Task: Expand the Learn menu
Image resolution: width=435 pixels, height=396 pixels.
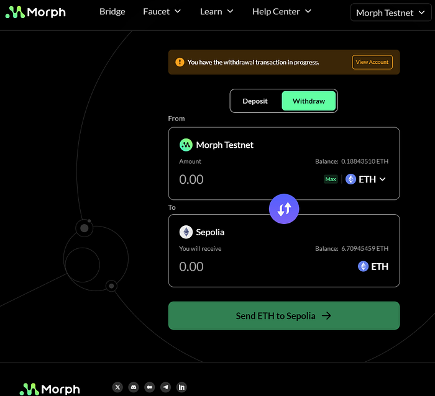Action: pos(216,12)
